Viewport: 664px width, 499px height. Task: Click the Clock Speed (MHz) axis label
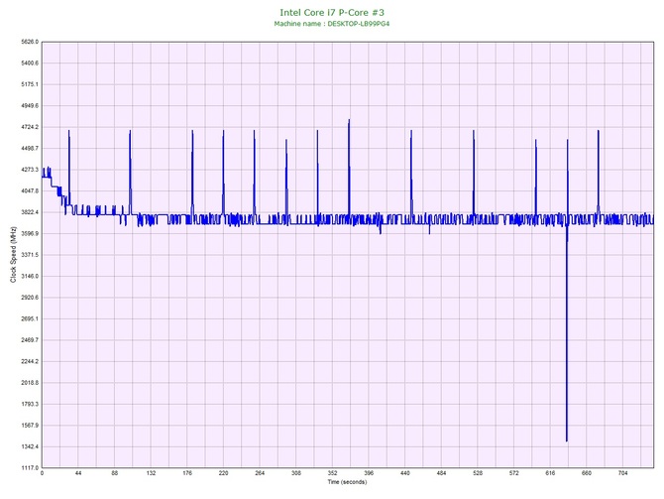click(x=13, y=254)
